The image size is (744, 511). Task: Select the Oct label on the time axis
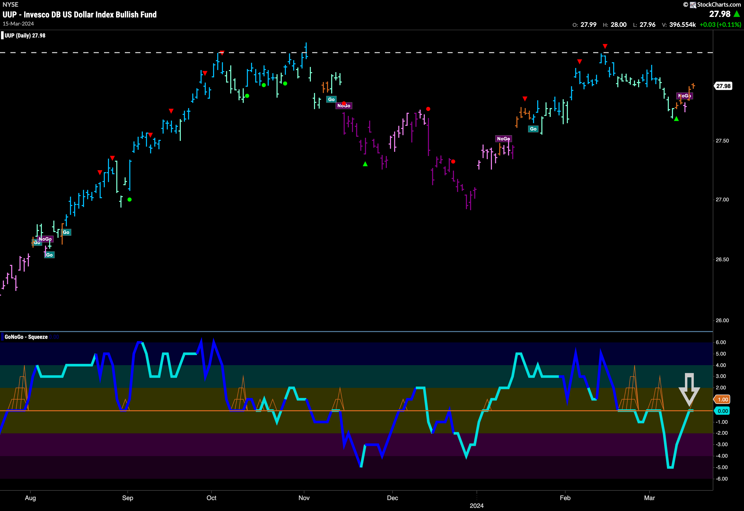click(x=211, y=498)
